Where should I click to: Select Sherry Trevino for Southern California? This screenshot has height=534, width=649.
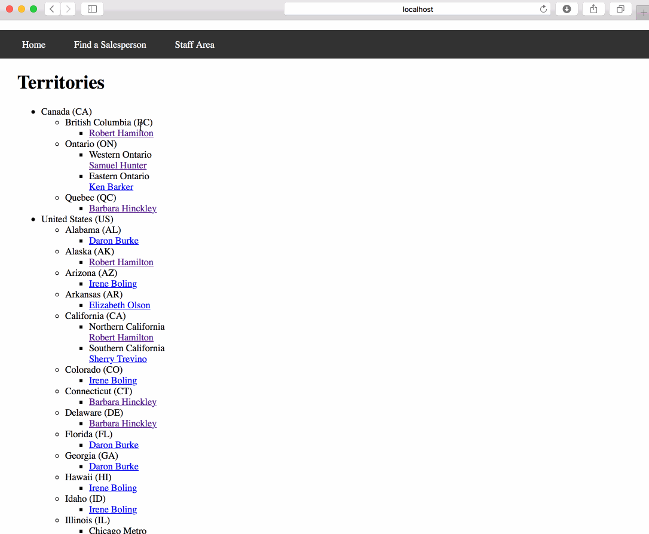point(118,358)
